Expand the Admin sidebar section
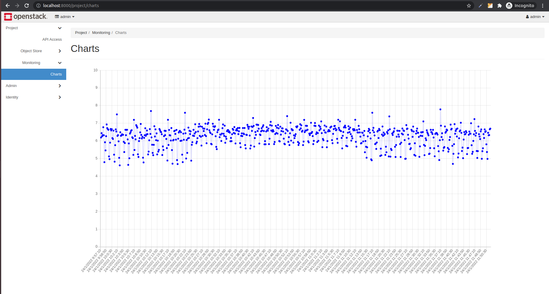The height and width of the screenshot is (294, 549). pyautogui.click(x=34, y=86)
